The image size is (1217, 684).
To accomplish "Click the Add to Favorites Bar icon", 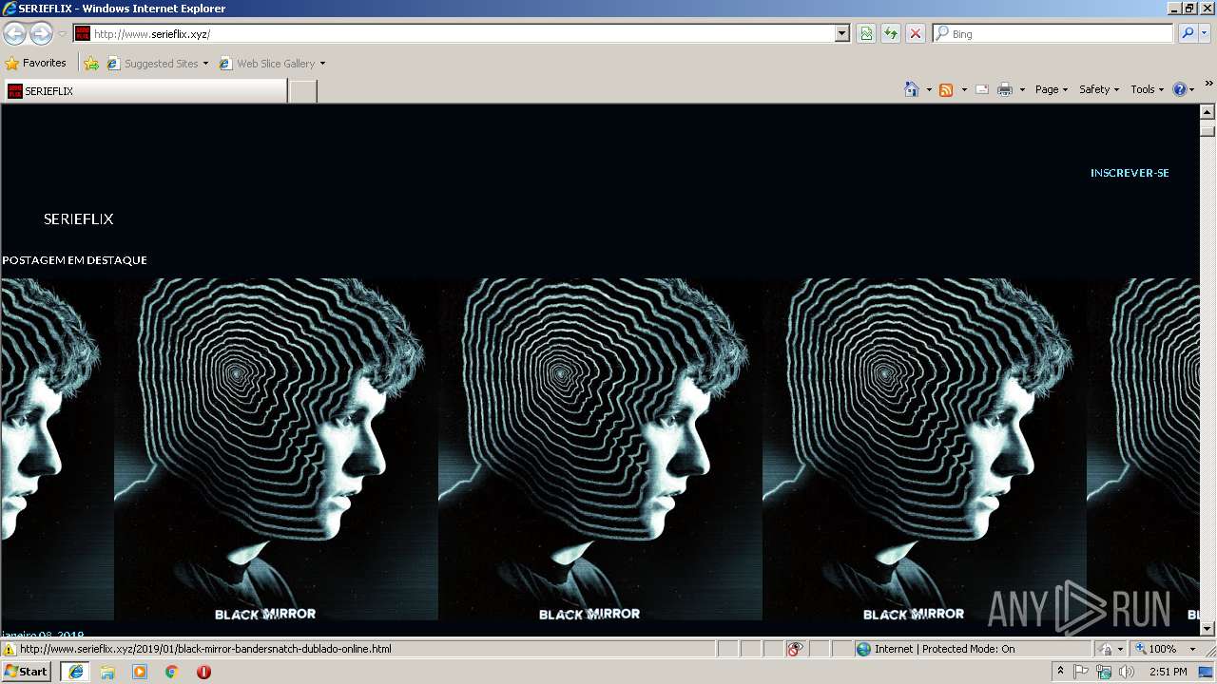I will (x=91, y=64).
